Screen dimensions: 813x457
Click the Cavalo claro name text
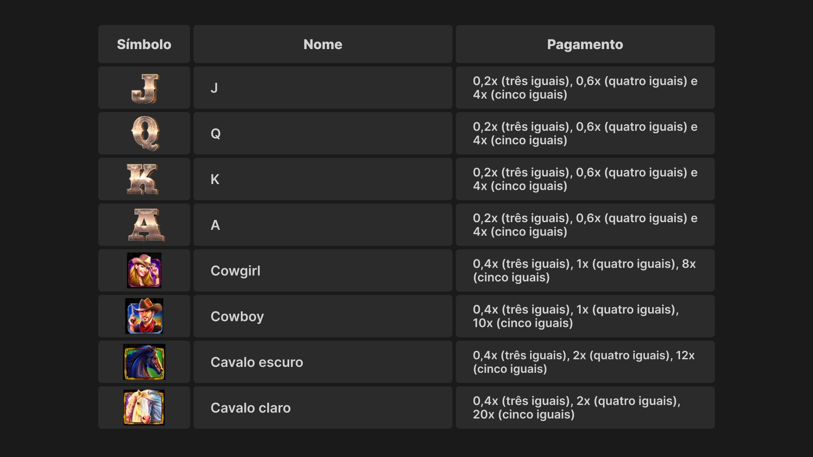click(x=250, y=408)
